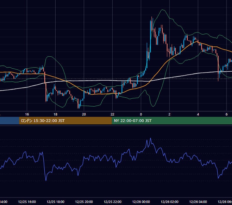The image size is (232, 205).
Task: Click the NY 22:00-07:00 JST session bar
Action: 172,121
